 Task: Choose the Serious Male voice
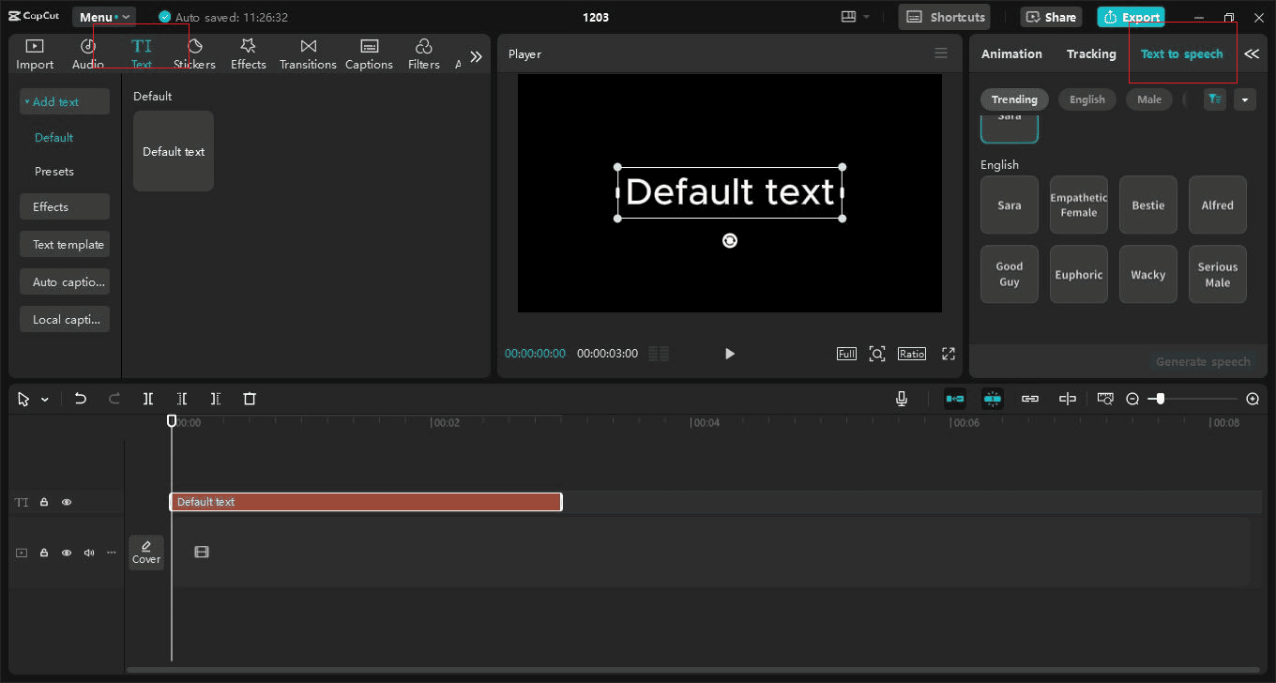point(1218,274)
